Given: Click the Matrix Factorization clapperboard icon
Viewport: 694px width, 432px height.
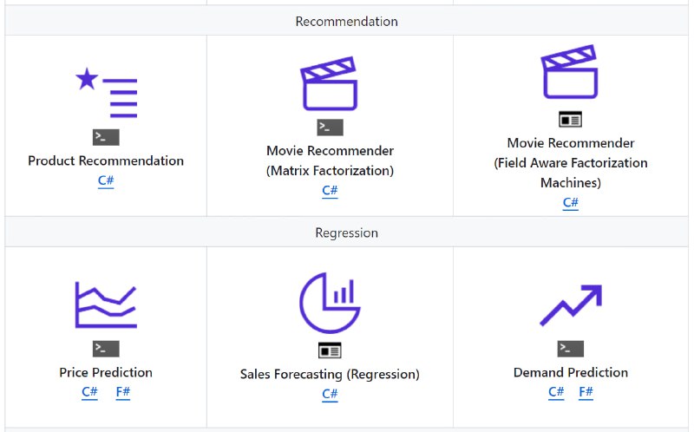Looking at the screenshot, I should click(330, 83).
